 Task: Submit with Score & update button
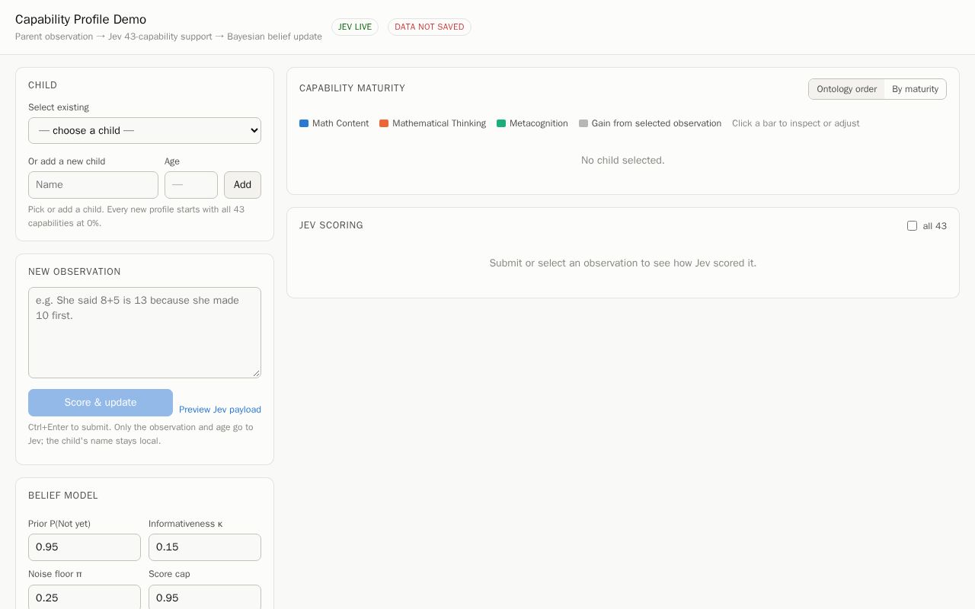pyautogui.click(x=101, y=403)
